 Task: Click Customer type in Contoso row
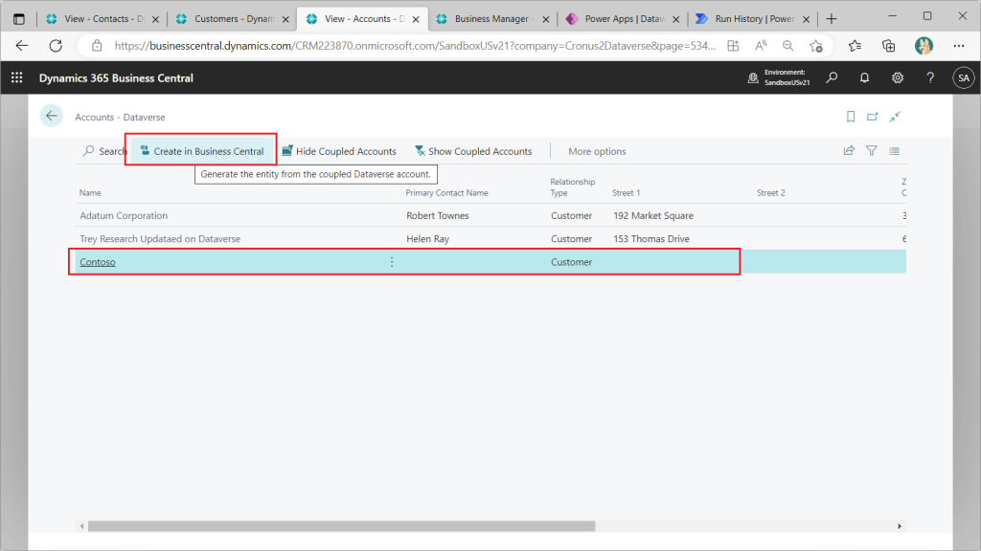coord(571,262)
